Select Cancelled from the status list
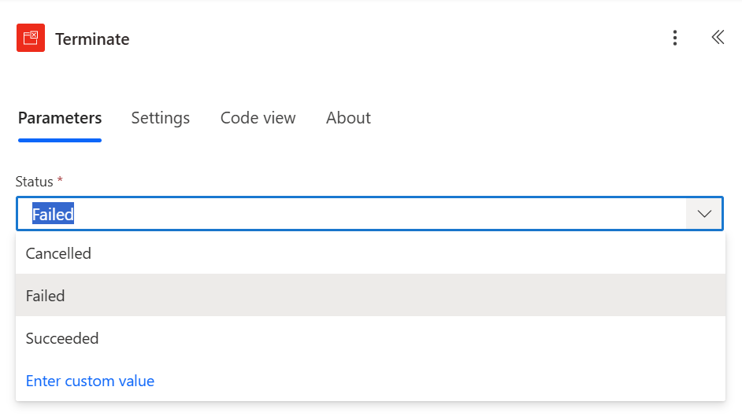742x420 pixels. (x=58, y=253)
